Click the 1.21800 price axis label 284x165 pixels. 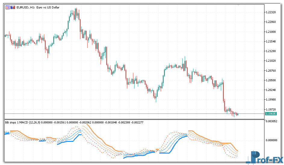click(271, 32)
